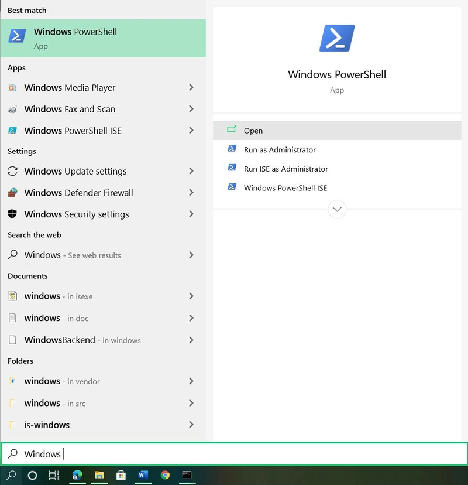Click the is-windows folder icon
This screenshot has height=485, width=468.
pyautogui.click(x=12, y=425)
